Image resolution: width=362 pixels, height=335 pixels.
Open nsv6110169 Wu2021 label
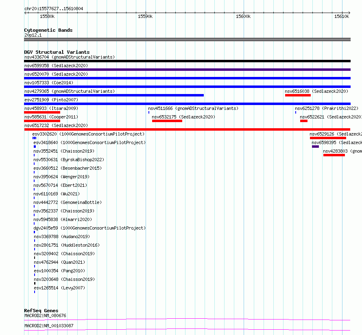pyautogui.click(x=57, y=194)
